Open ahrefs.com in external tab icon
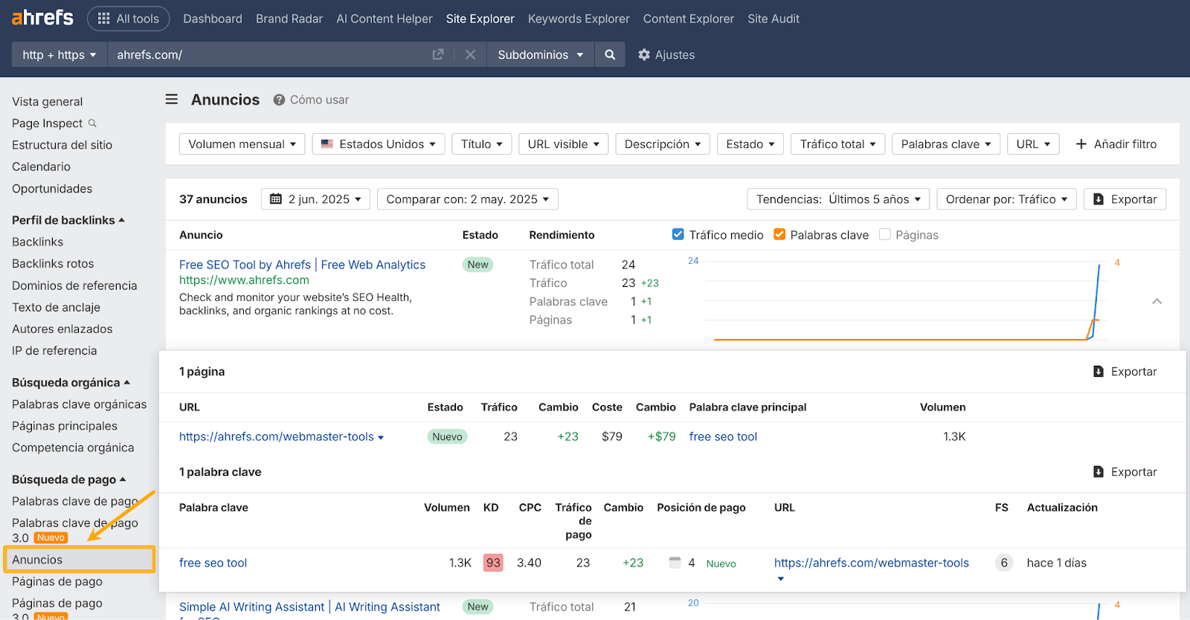1190x620 pixels. (438, 54)
